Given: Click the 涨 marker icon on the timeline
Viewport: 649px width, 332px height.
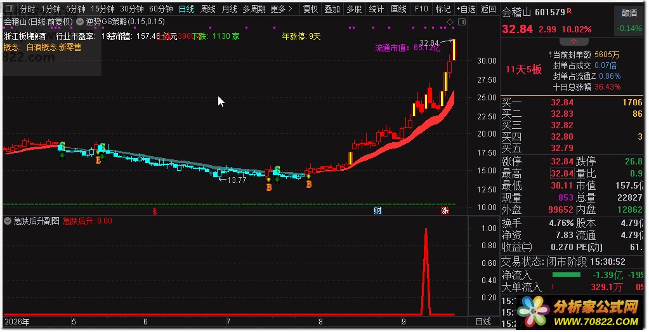Looking at the screenshot, I should pos(445,210).
